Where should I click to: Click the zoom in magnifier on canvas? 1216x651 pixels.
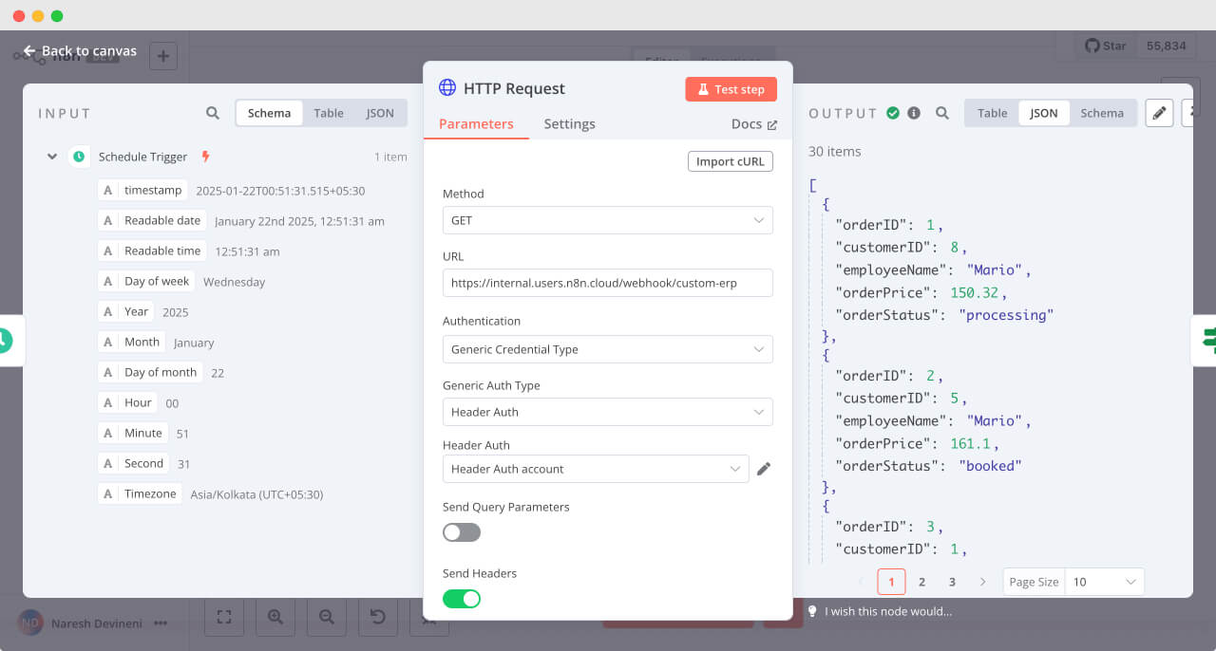tap(275, 617)
